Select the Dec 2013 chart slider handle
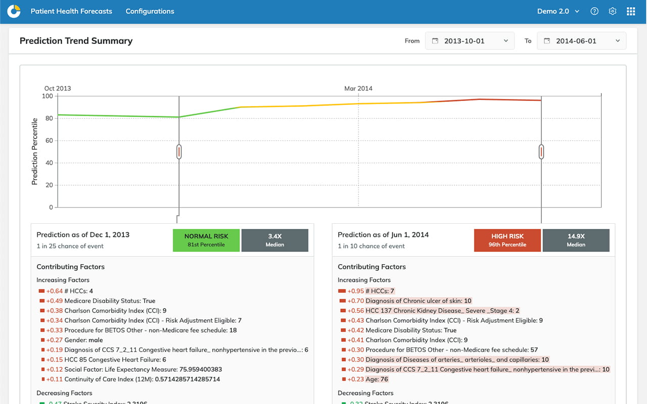Screen dimensions: 647x404 click(x=179, y=151)
